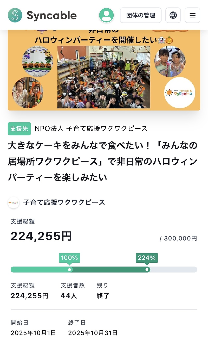Open the Halloween party group photo
This screenshot has height=346, width=208.
click(104, 77)
